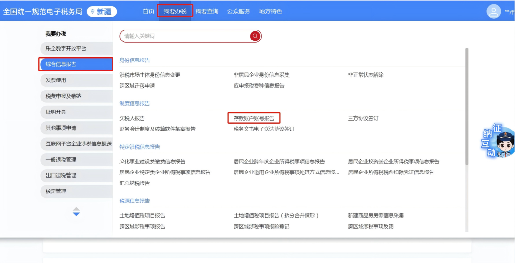The width and height of the screenshot is (515, 263).
Task: Open 居民企业所得税税前扣除凭证信息报告 link
Action: point(391,172)
